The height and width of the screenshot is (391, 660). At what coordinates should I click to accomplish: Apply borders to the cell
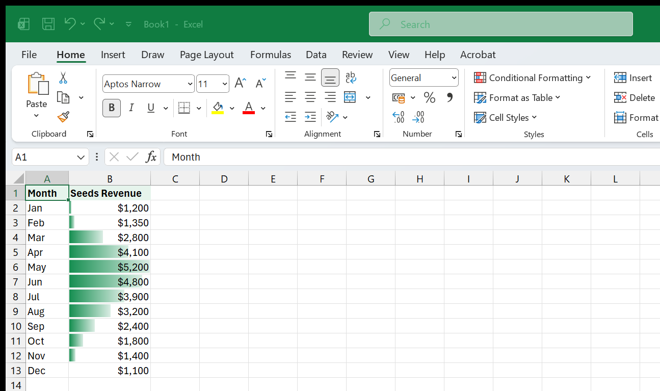[x=184, y=108]
